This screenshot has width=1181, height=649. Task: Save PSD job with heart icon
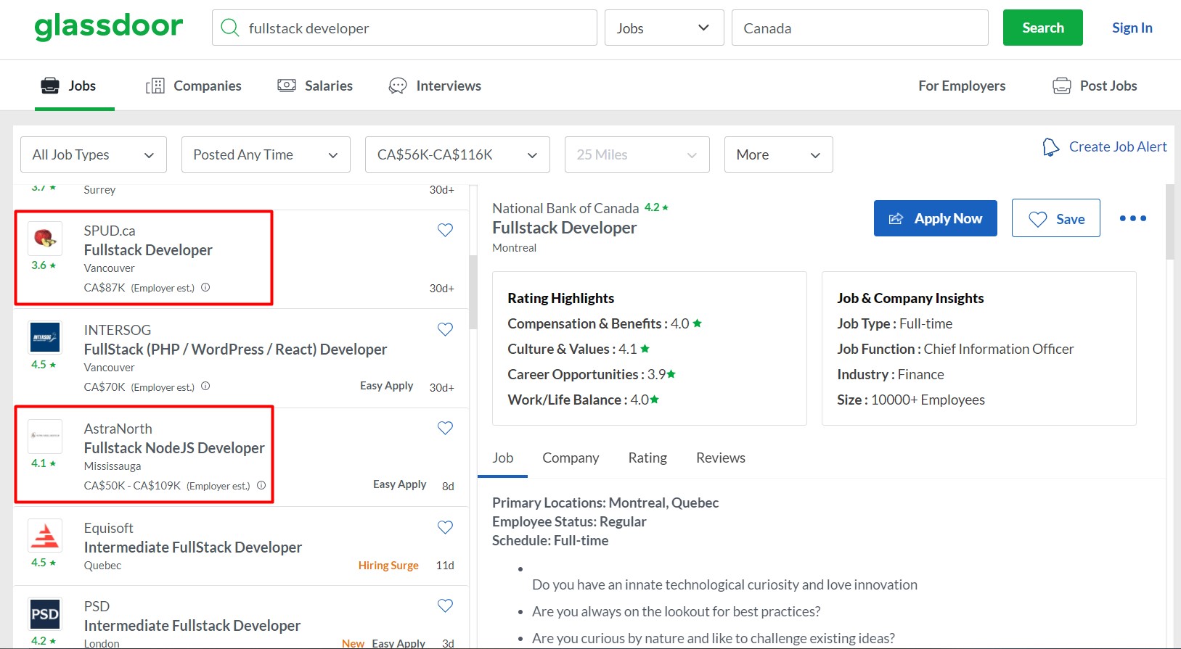point(446,605)
